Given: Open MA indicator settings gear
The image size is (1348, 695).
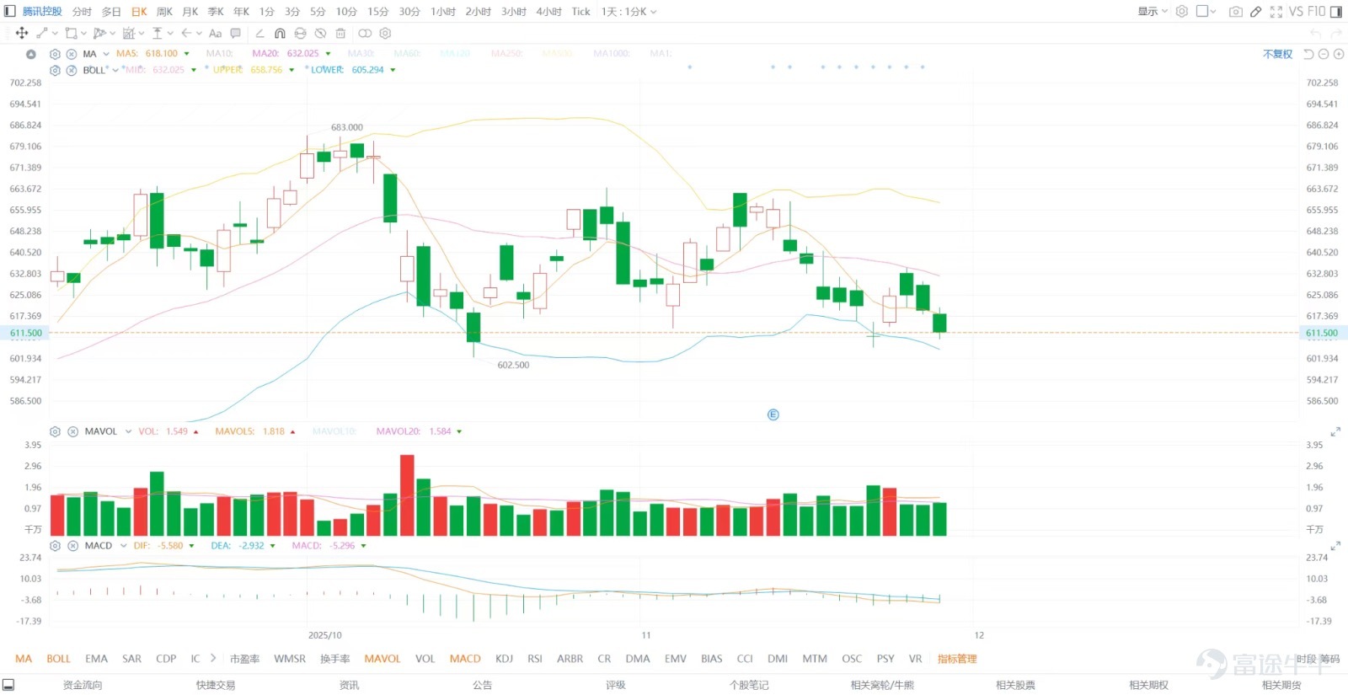Looking at the screenshot, I should (55, 54).
